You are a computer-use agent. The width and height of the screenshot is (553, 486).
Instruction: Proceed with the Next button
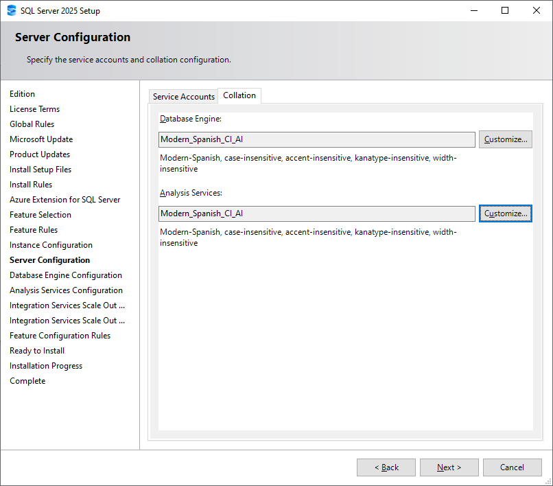click(x=449, y=467)
